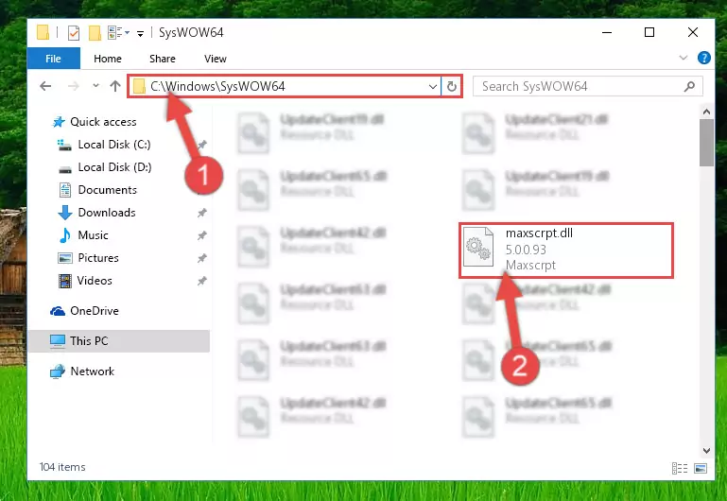The height and width of the screenshot is (501, 727).
Task: Open Pictures in the sidebar
Action: [x=97, y=258]
